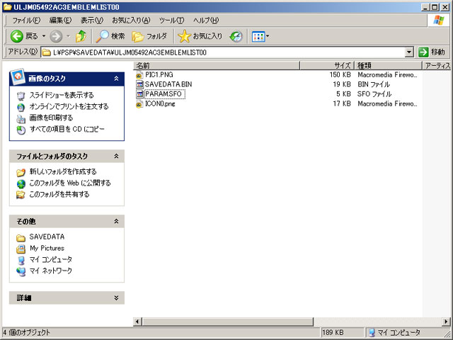Viewport: 453px width, 340px height.
Task: Click the Back arrow toolbar icon
Action: pyautogui.click(x=17, y=35)
